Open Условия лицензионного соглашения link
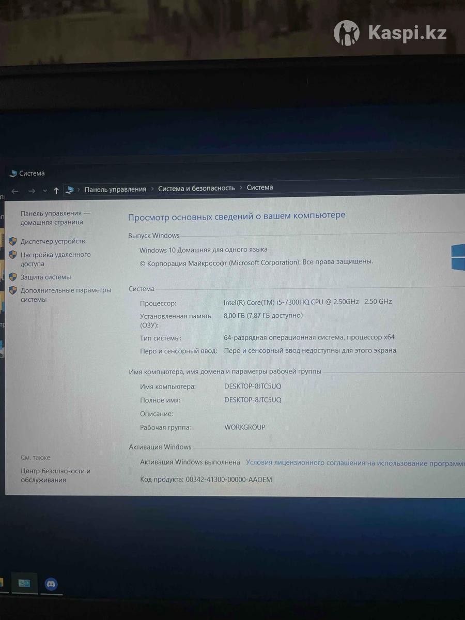465x620 pixels. [x=355, y=463]
